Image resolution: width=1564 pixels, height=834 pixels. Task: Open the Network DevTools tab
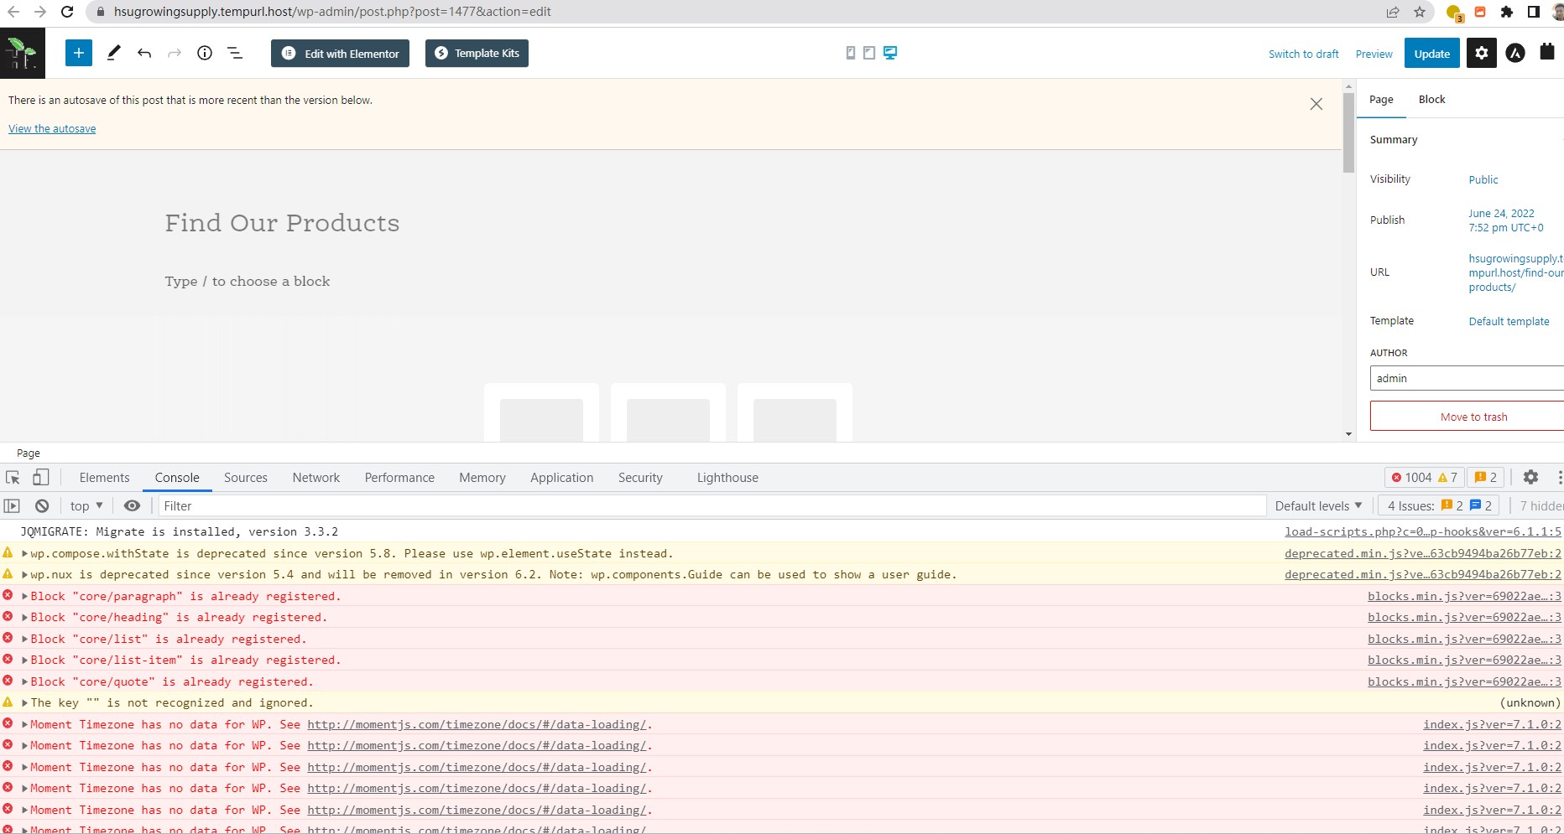point(316,477)
